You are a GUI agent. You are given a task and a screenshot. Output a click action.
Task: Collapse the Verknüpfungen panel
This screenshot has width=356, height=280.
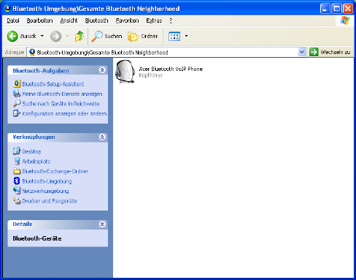point(102,137)
